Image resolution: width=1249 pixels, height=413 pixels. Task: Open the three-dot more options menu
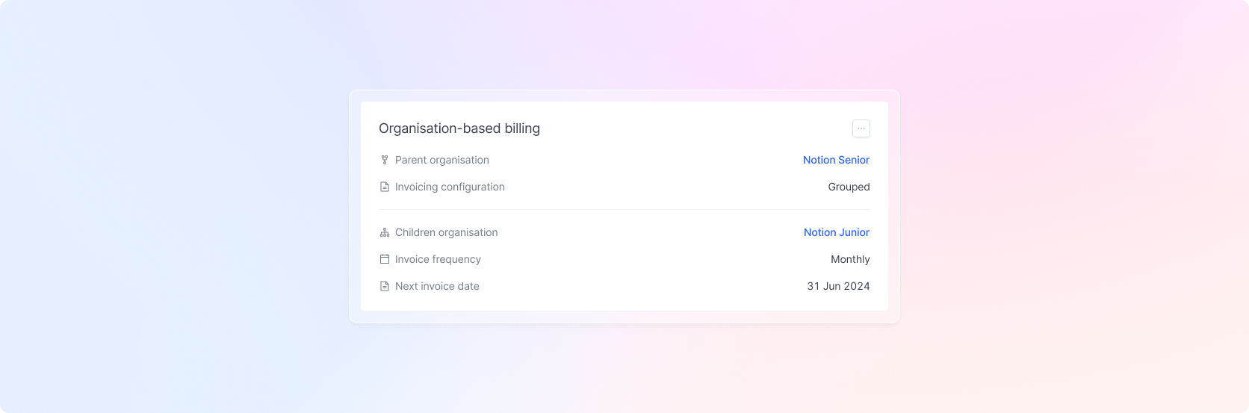[x=861, y=128]
